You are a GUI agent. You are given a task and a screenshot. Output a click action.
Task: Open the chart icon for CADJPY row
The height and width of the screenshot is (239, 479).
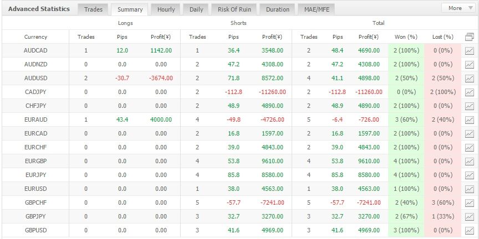(x=469, y=92)
